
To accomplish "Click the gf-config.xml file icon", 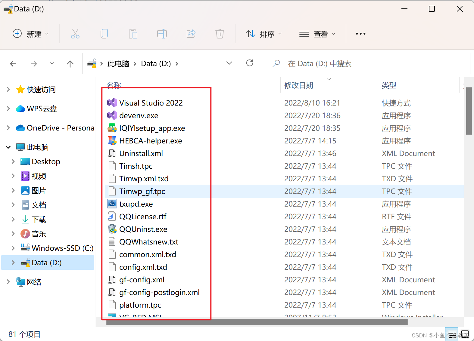I will click(x=112, y=280).
